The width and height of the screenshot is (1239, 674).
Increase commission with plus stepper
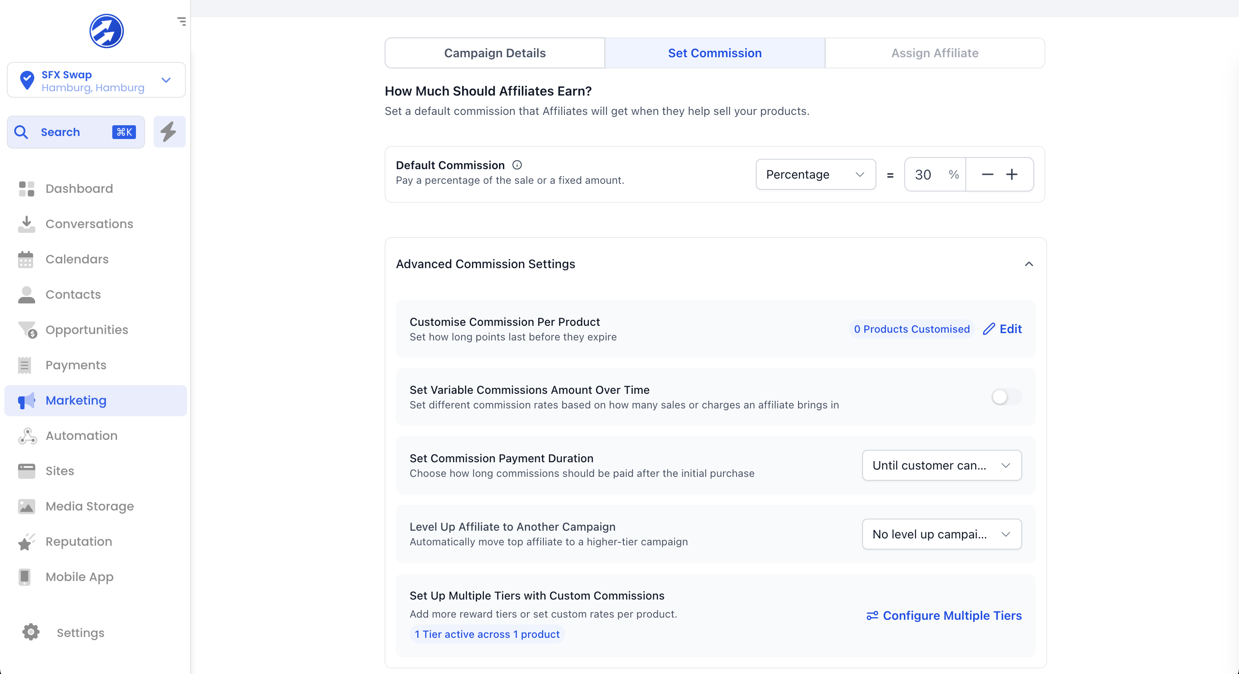(x=1012, y=174)
